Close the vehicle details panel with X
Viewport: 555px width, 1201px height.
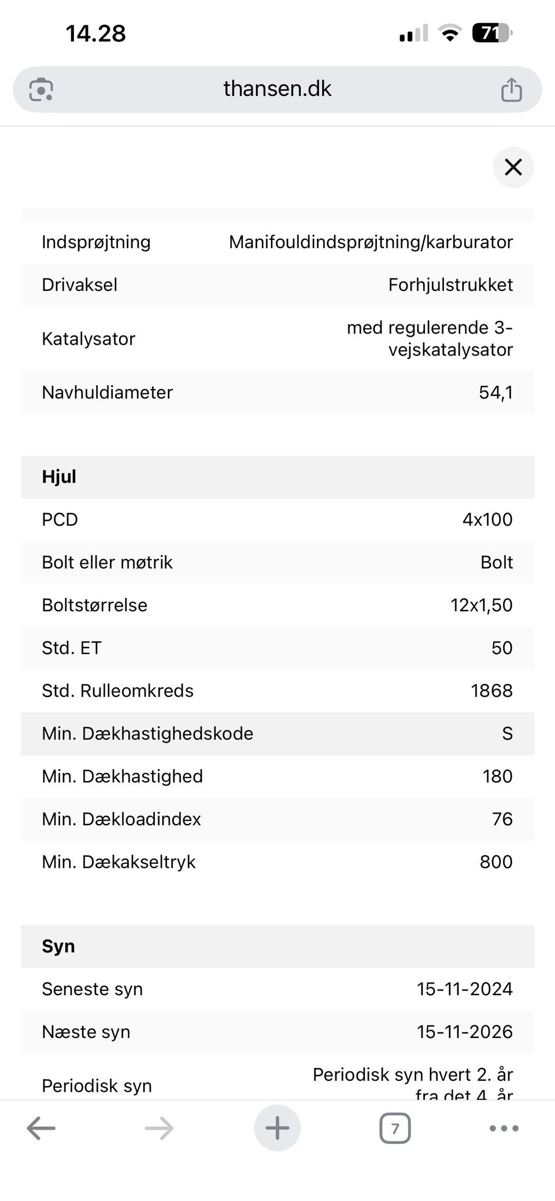513,167
